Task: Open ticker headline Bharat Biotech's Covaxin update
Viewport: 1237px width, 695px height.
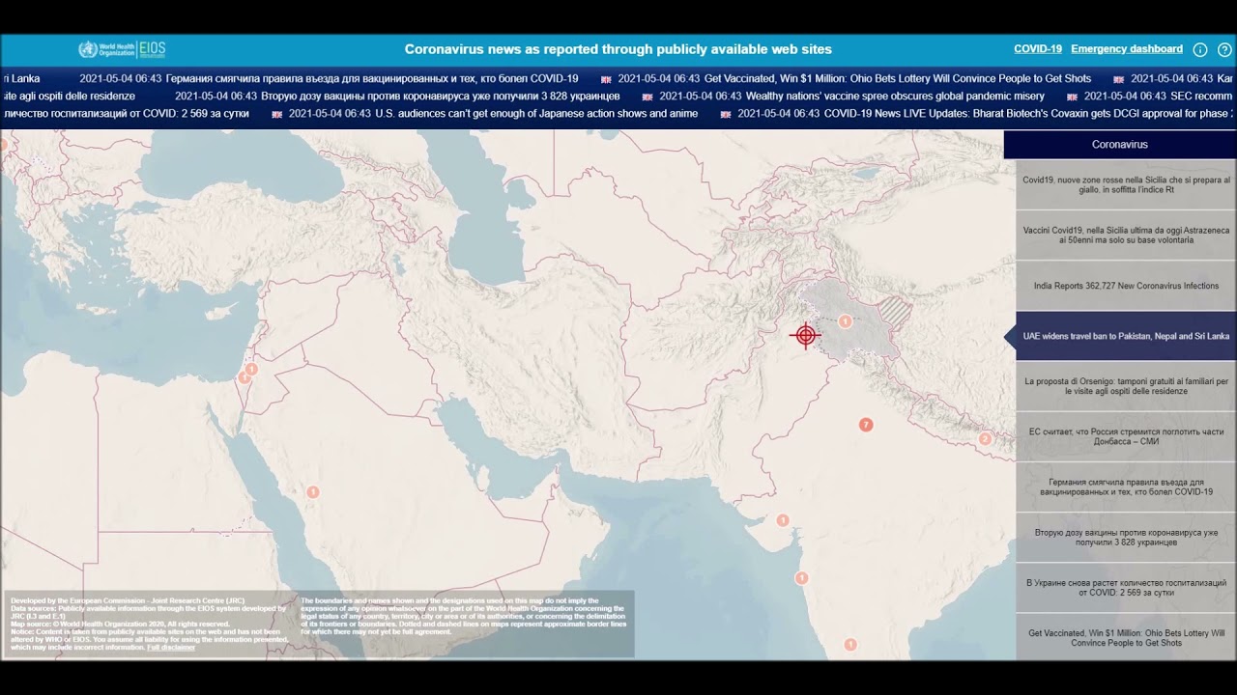Action: pyautogui.click(x=1029, y=114)
